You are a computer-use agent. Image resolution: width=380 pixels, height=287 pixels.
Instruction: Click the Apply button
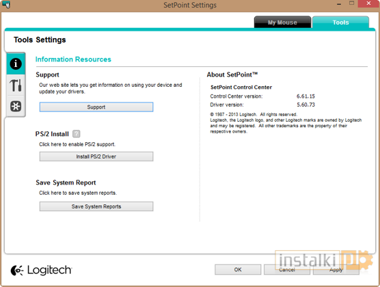pos(336,269)
